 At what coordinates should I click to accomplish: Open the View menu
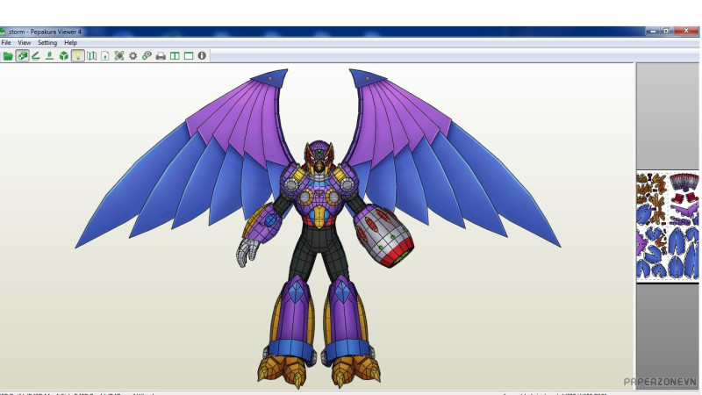25,42
